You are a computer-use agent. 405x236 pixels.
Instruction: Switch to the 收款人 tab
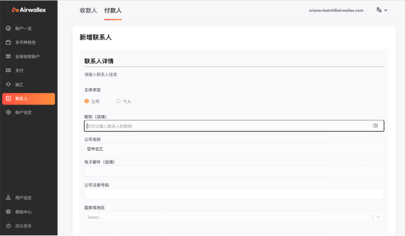click(88, 11)
